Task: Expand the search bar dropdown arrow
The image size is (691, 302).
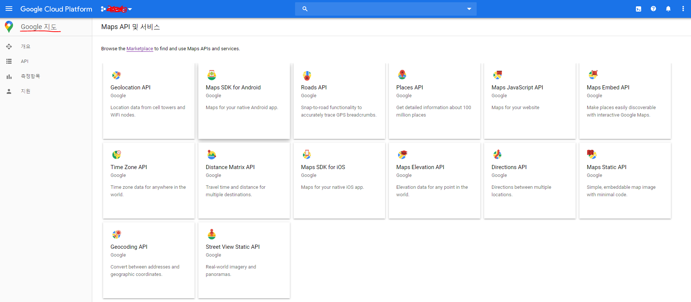Action: pyautogui.click(x=469, y=9)
